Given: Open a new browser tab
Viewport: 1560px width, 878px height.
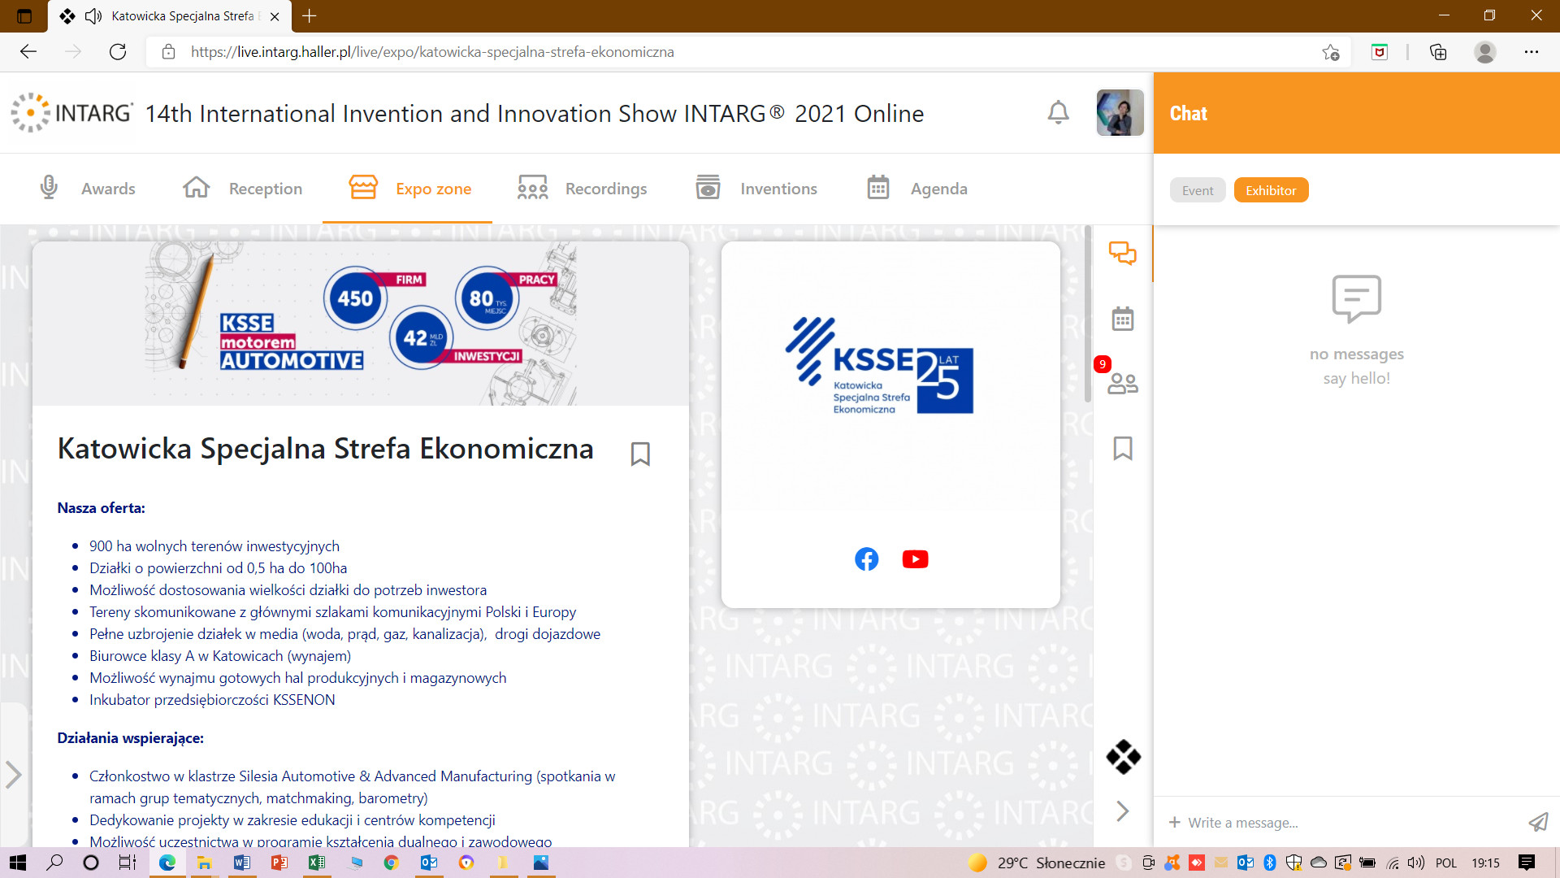Looking at the screenshot, I should (x=310, y=15).
